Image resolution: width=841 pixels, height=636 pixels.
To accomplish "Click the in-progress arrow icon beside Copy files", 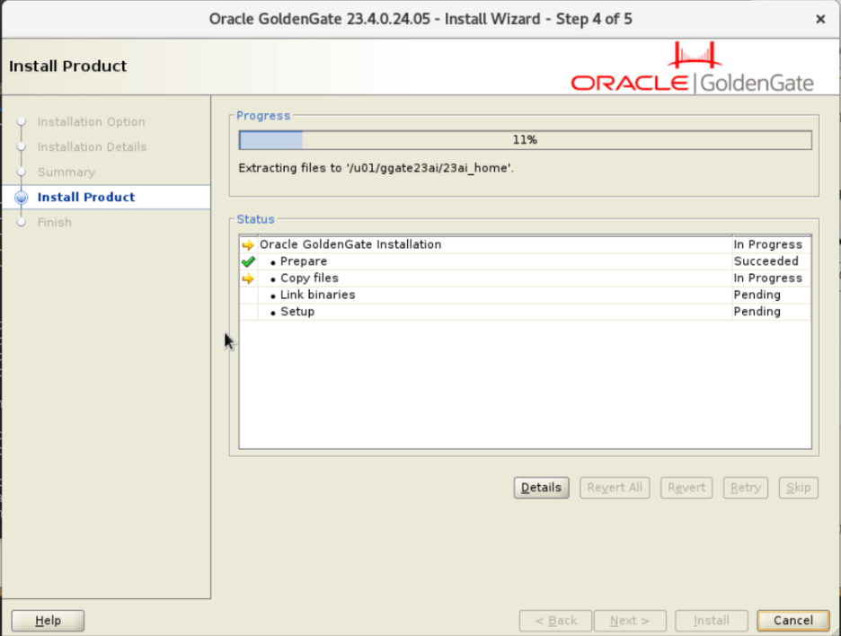I will (x=248, y=278).
